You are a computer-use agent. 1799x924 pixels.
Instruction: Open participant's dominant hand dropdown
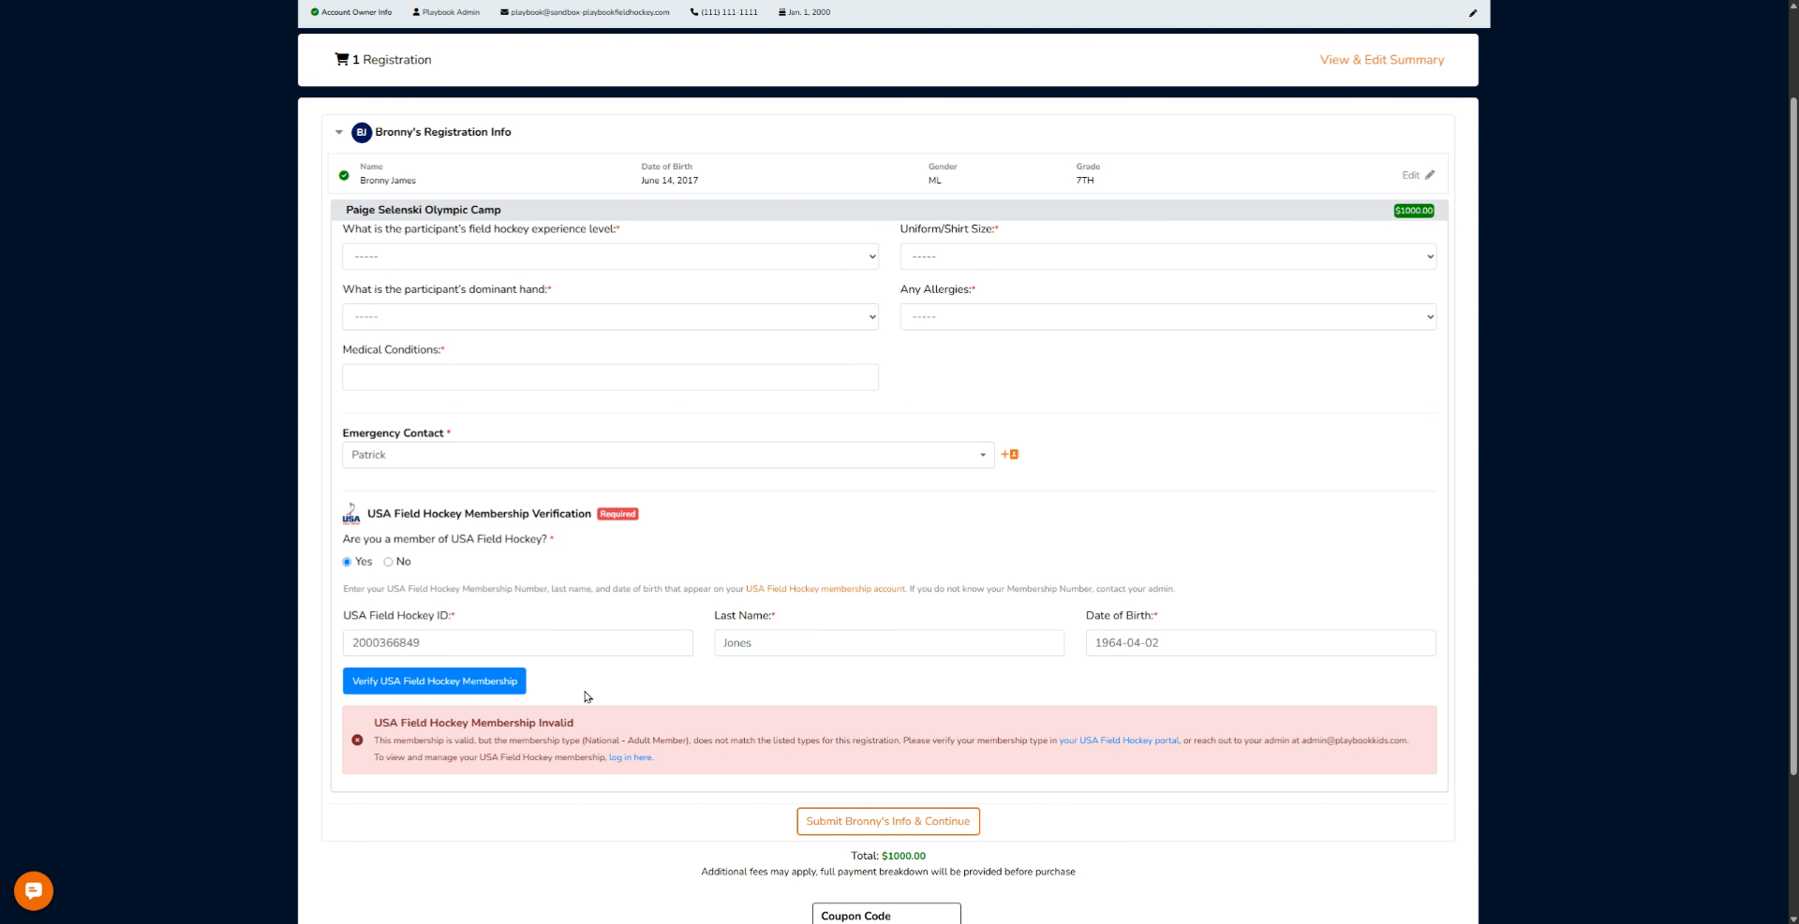click(610, 316)
